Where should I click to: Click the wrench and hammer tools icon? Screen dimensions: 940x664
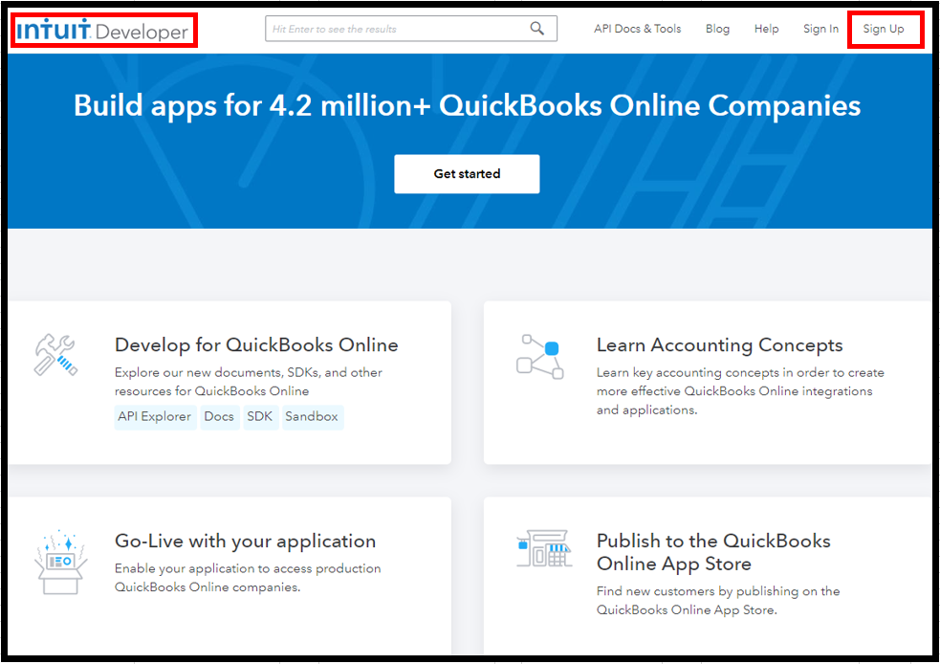point(55,355)
